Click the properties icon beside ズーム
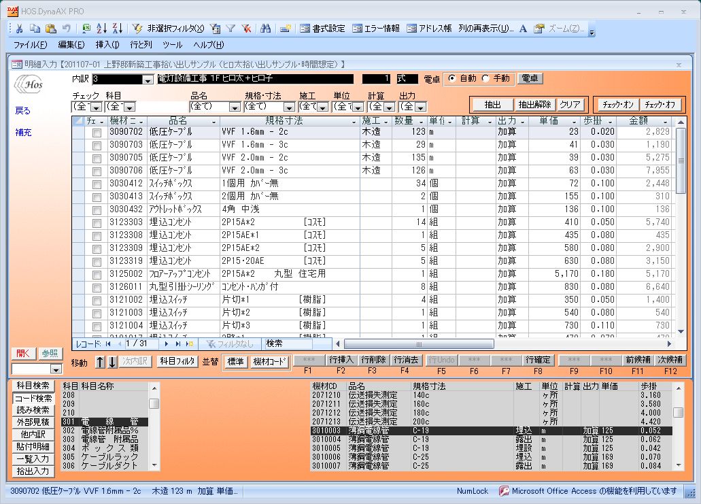 [x=539, y=29]
